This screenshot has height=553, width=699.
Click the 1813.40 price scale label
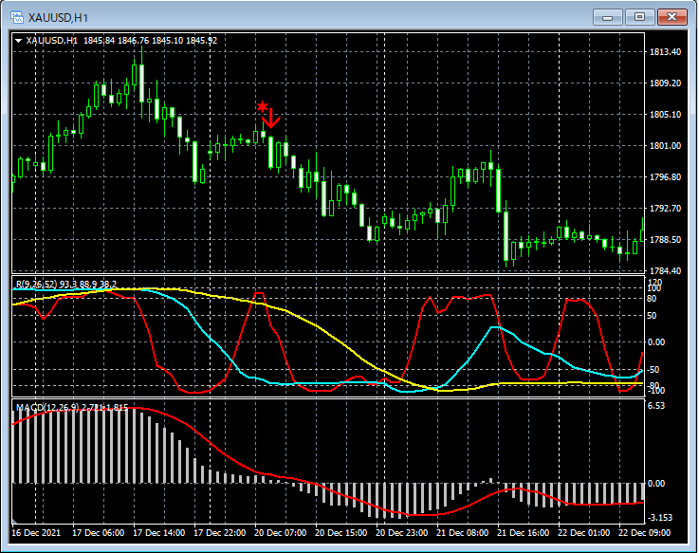coord(665,52)
